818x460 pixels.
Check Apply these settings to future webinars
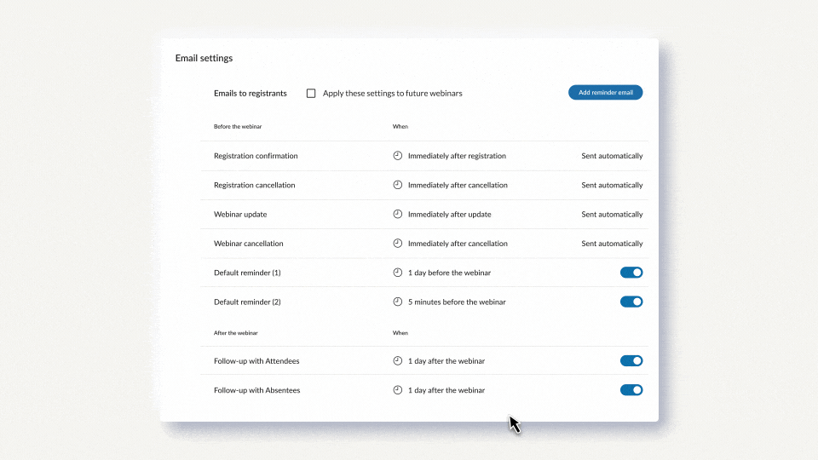(311, 93)
